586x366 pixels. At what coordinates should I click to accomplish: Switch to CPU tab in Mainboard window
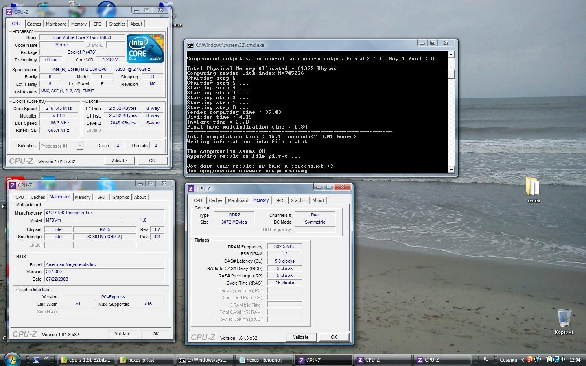click(20, 197)
